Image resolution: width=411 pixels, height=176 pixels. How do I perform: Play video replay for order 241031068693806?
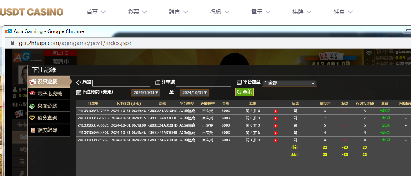coord(275,133)
